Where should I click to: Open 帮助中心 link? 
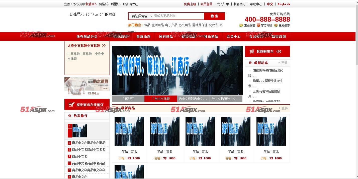[x=256, y=4]
